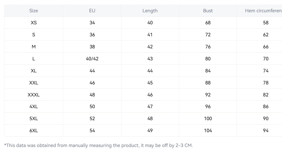282x154 pixels.
Task: Click the 40/42 EU size cell
Action: (92, 59)
